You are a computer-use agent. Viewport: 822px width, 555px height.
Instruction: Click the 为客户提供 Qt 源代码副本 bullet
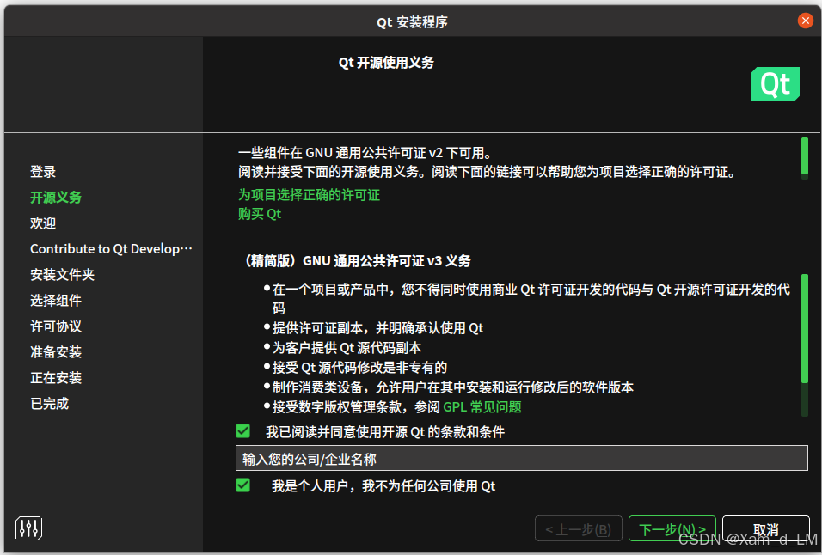coord(347,348)
